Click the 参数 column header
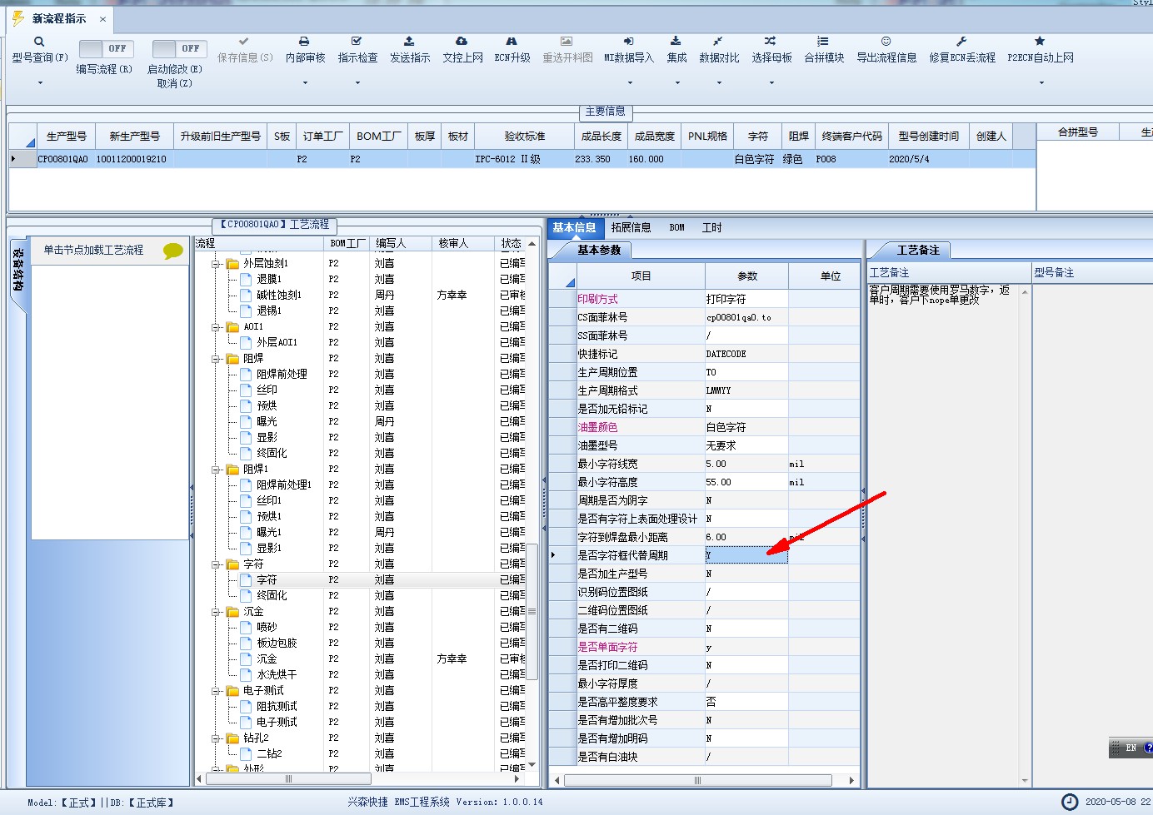This screenshot has width=1153, height=815. (746, 276)
